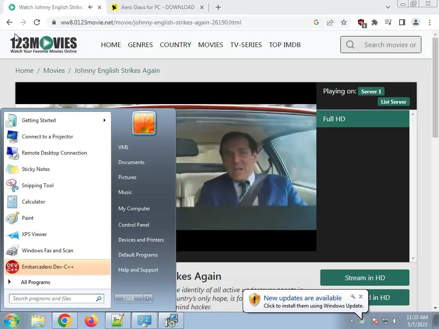Open Music library
439x329 pixels.
click(x=125, y=192)
